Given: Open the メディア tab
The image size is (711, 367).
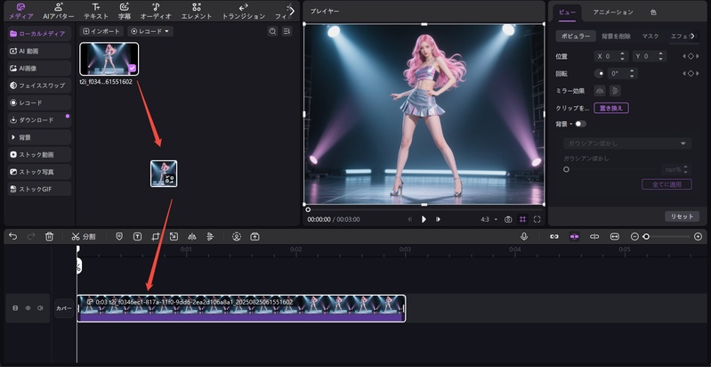Looking at the screenshot, I should [20, 12].
